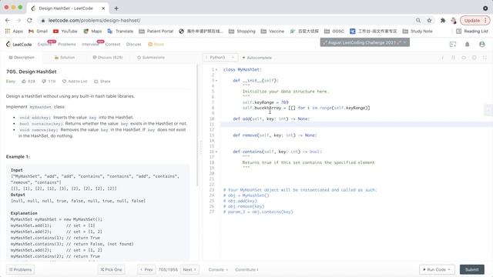Click the browser back arrow
The image size is (493, 277).
click(8, 20)
